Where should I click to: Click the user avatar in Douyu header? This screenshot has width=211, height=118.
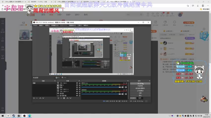pos(180,14)
